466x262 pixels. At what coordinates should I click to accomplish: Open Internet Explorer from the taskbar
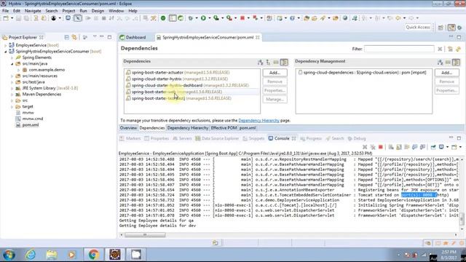31,255
